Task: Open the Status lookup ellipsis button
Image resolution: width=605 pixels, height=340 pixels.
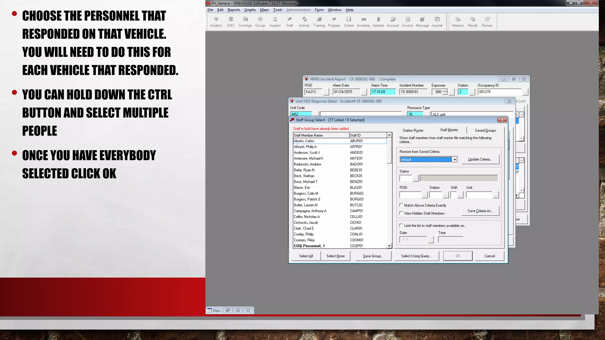Action: tap(415, 178)
